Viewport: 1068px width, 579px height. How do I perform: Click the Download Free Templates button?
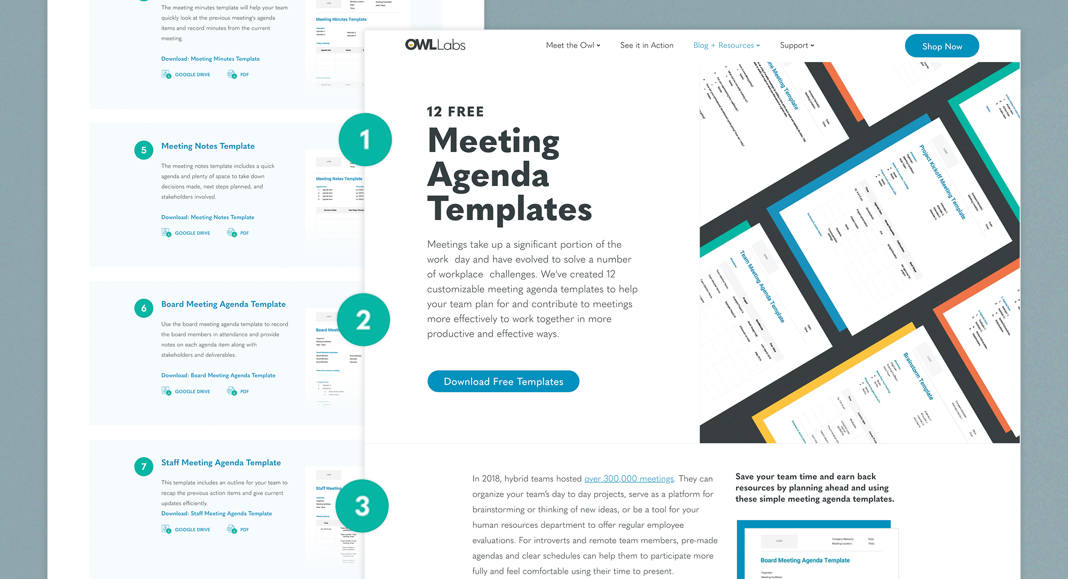(x=503, y=381)
